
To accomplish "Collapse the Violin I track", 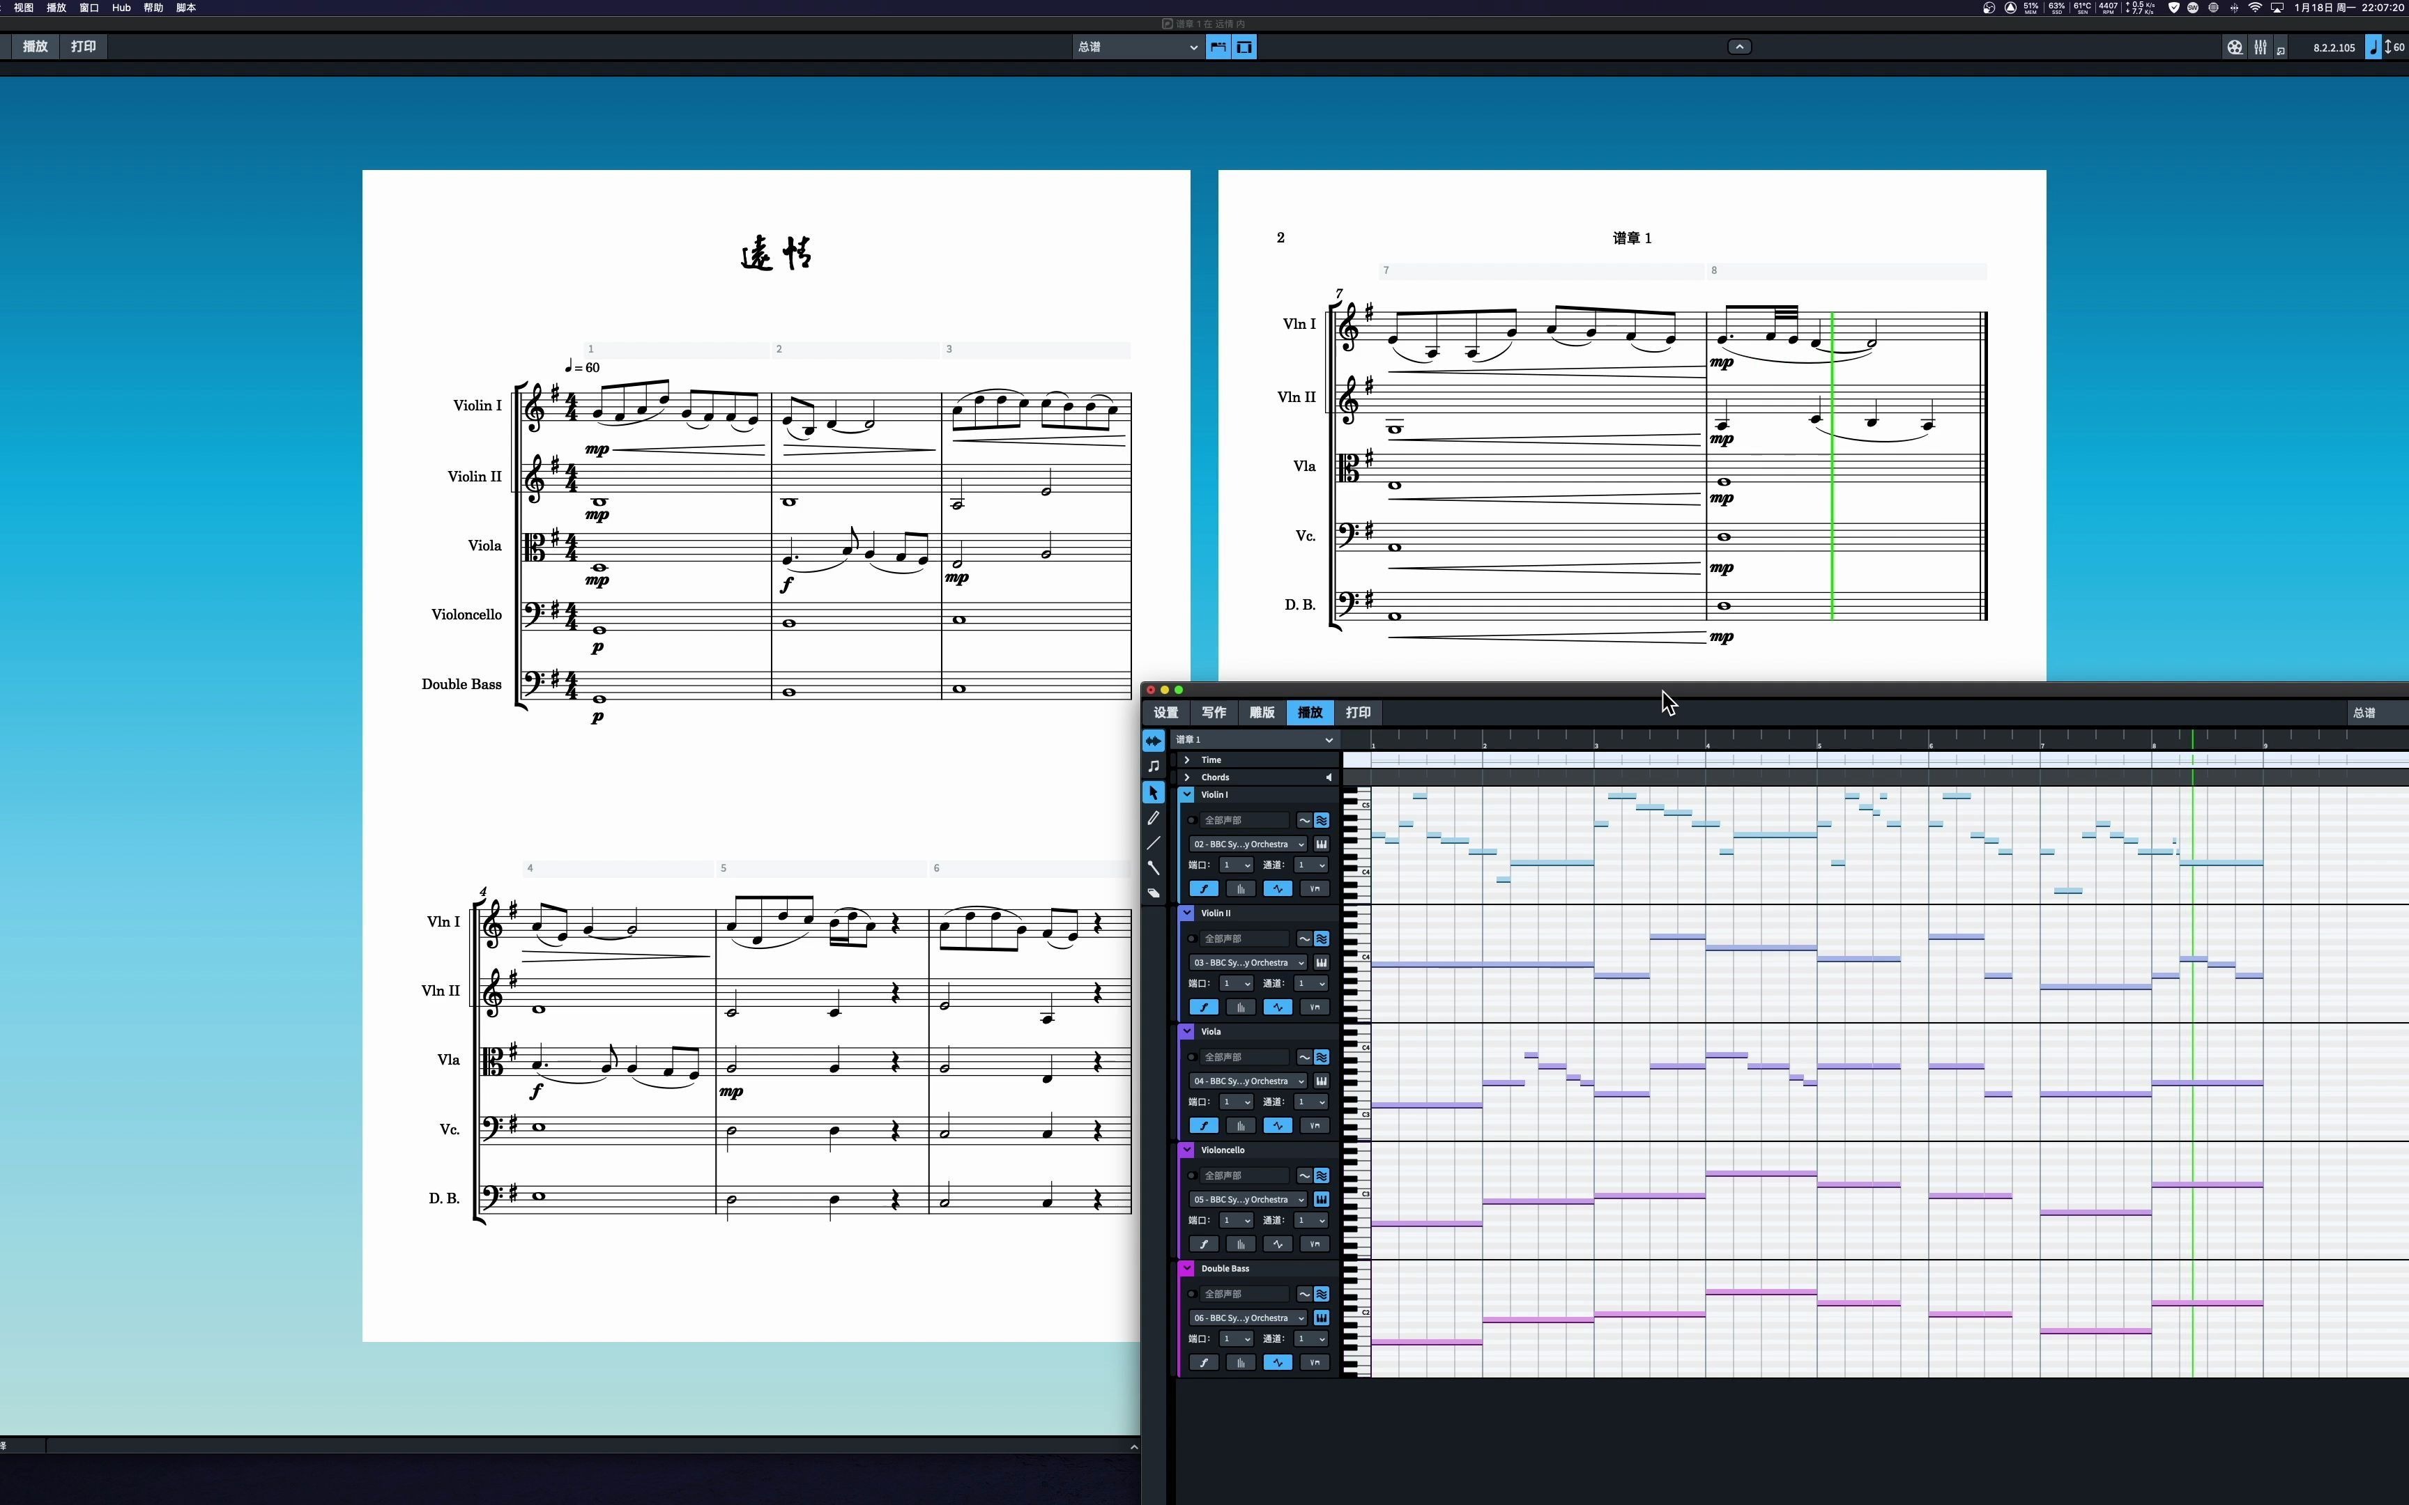I will (1186, 794).
